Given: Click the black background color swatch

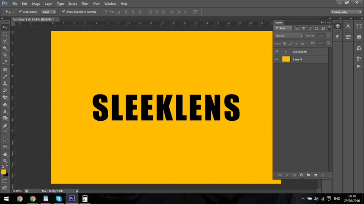Looking at the screenshot, I should tap(7, 175).
